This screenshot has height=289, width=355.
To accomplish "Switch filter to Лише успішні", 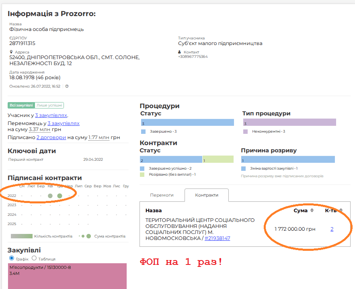I will [x=49, y=105].
